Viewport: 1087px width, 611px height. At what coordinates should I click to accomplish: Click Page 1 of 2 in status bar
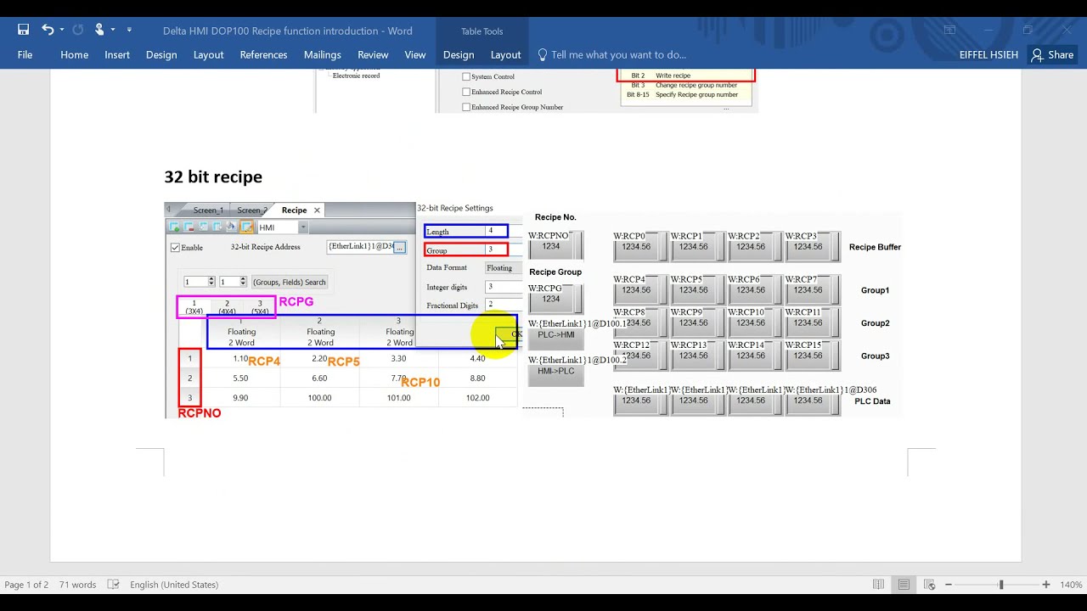pyautogui.click(x=26, y=585)
